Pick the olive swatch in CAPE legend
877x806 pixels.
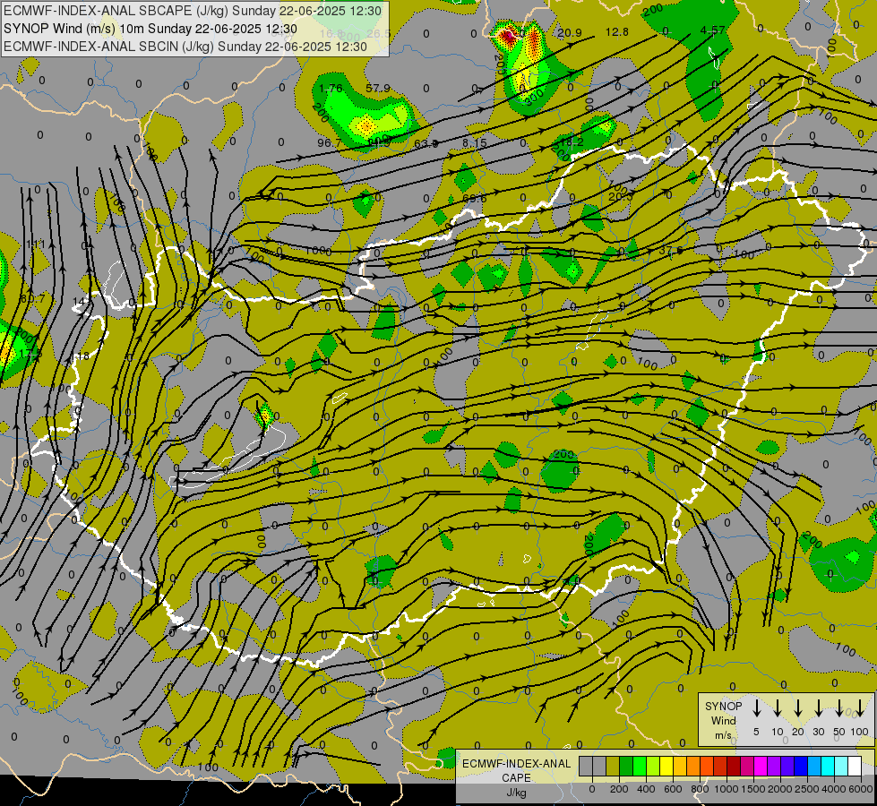point(613,767)
